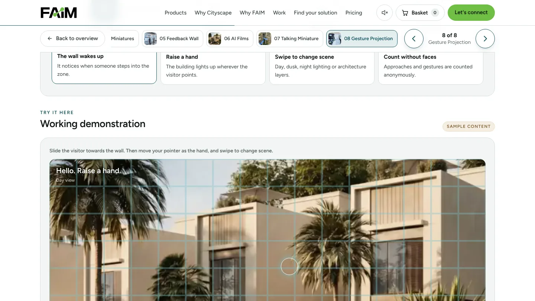Click the basket count '0' badge
This screenshot has width=535, height=301.
coord(435,13)
